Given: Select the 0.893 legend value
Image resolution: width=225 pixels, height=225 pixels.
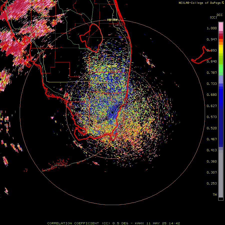Looking at the screenshot, I should pos(212,50).
